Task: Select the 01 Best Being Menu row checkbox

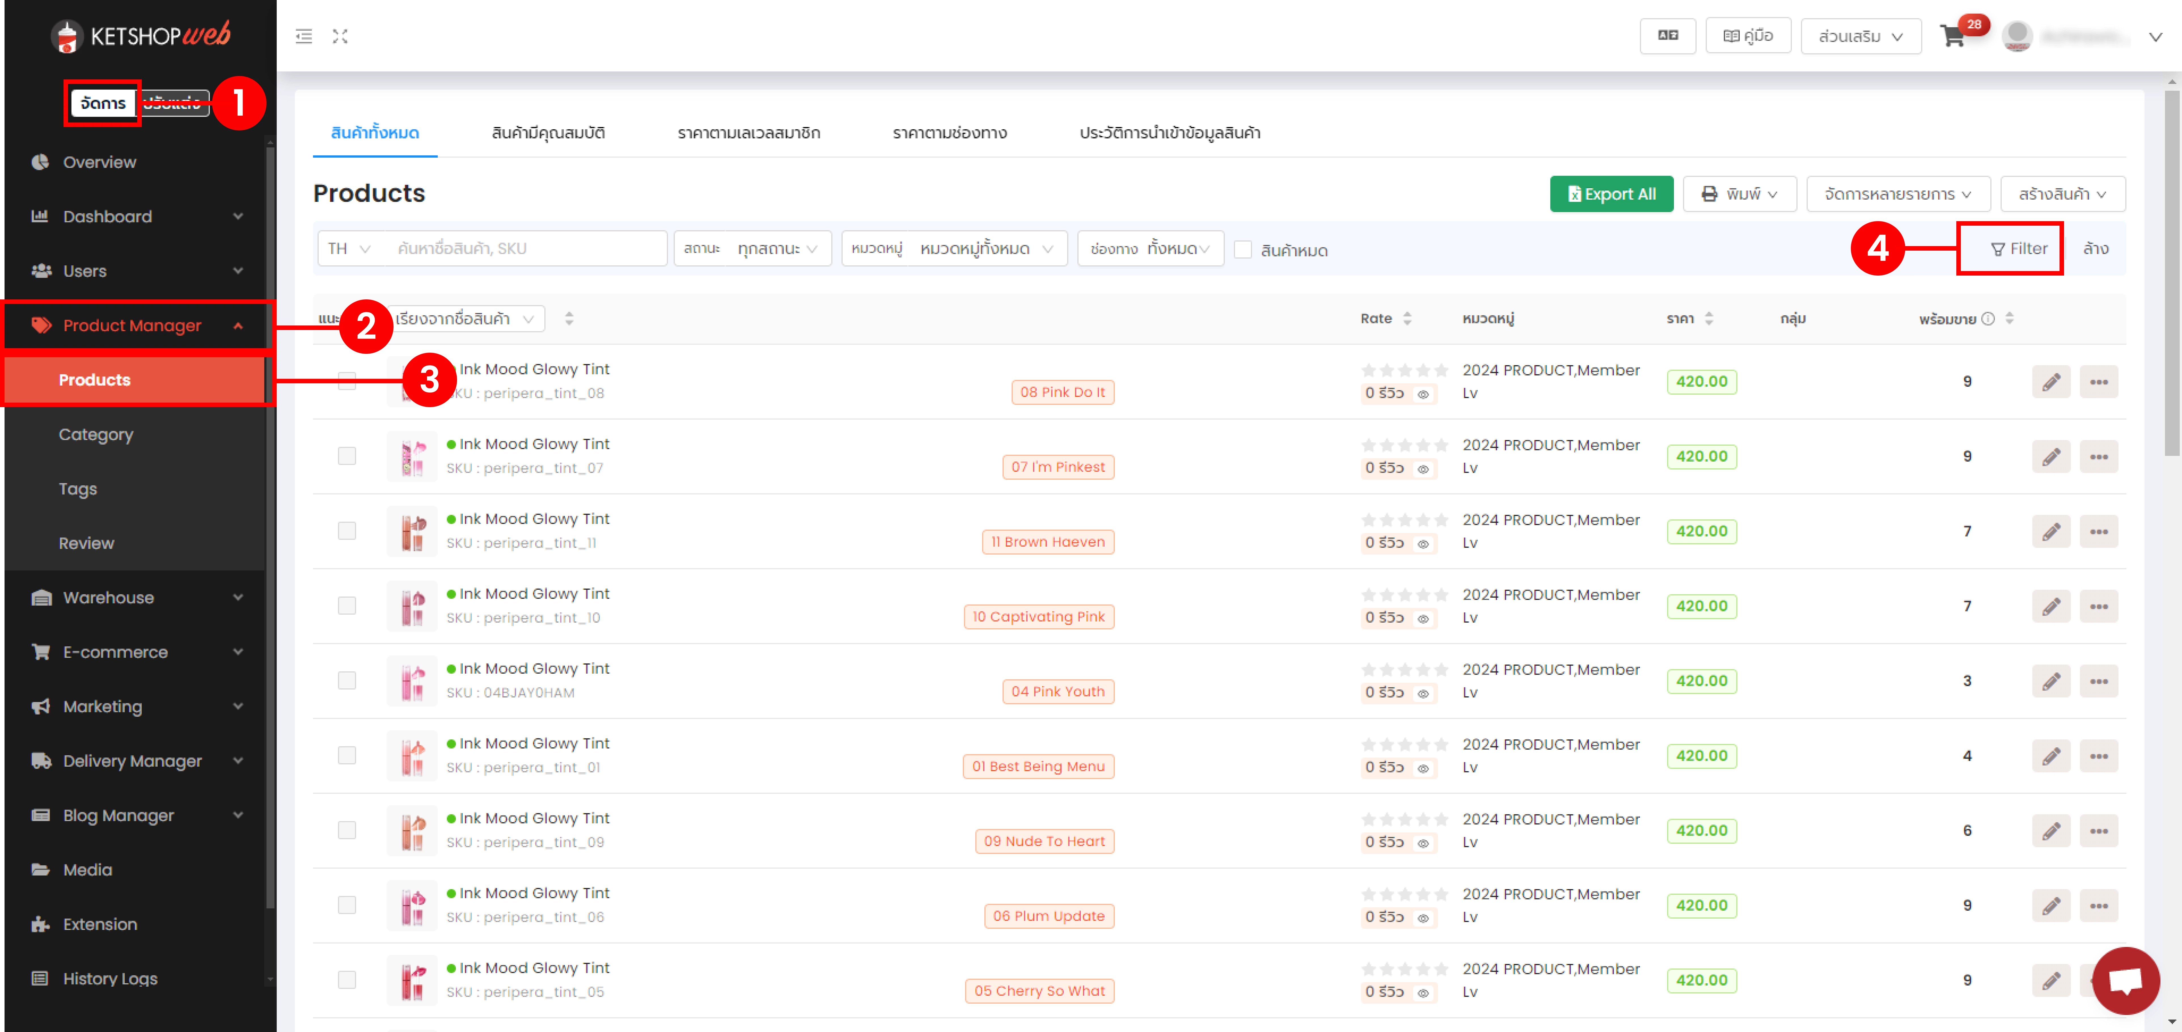Action: [346, 755]
